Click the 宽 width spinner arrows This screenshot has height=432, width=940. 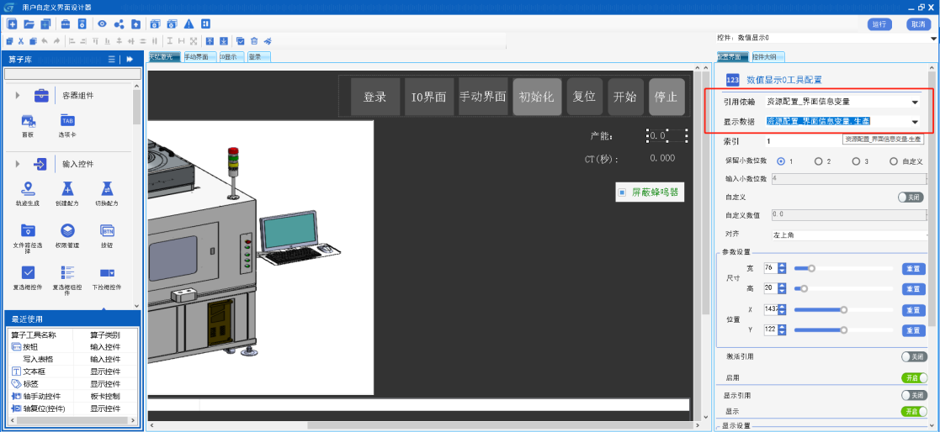click(x=782, y=269)
